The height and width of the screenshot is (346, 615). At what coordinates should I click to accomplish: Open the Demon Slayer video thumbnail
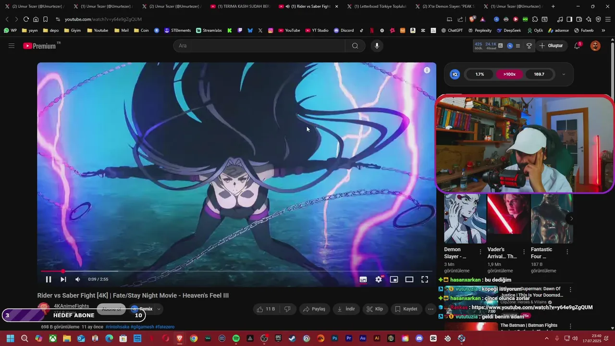click(x=465, y=219)
